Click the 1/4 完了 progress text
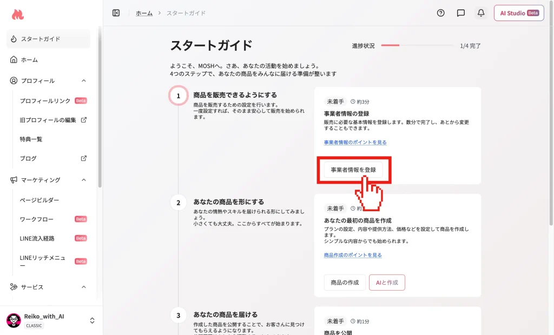 coord(470,46)
